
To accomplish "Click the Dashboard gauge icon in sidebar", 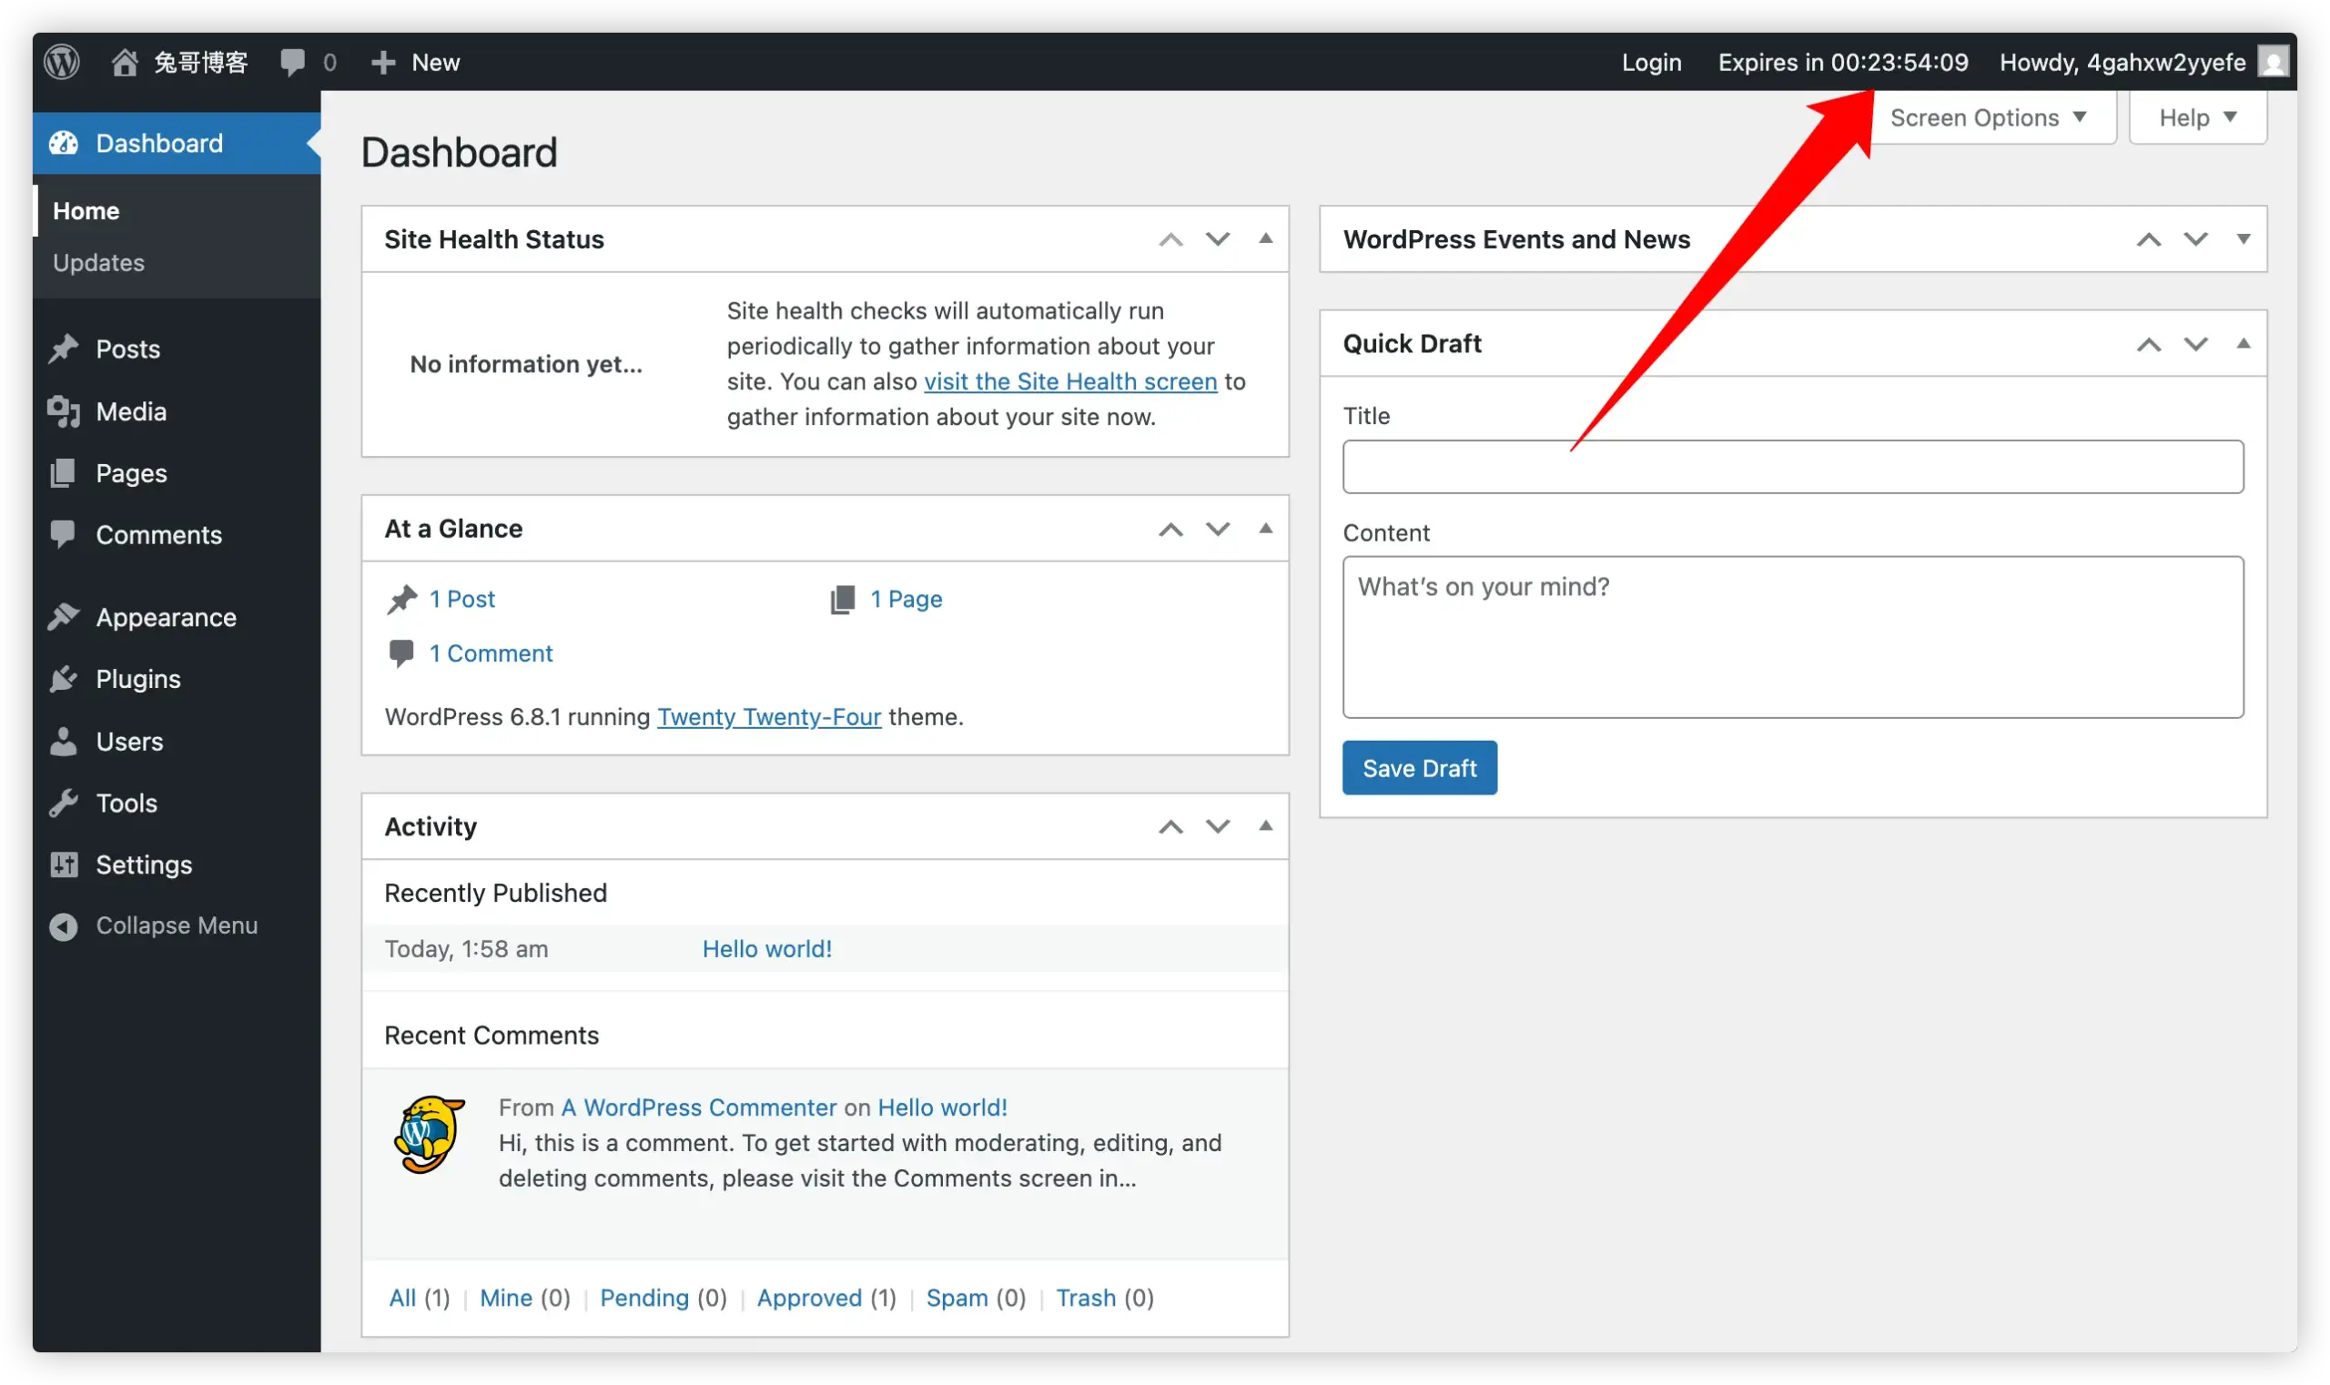I will pyautogui.click(x=64, y=143).
